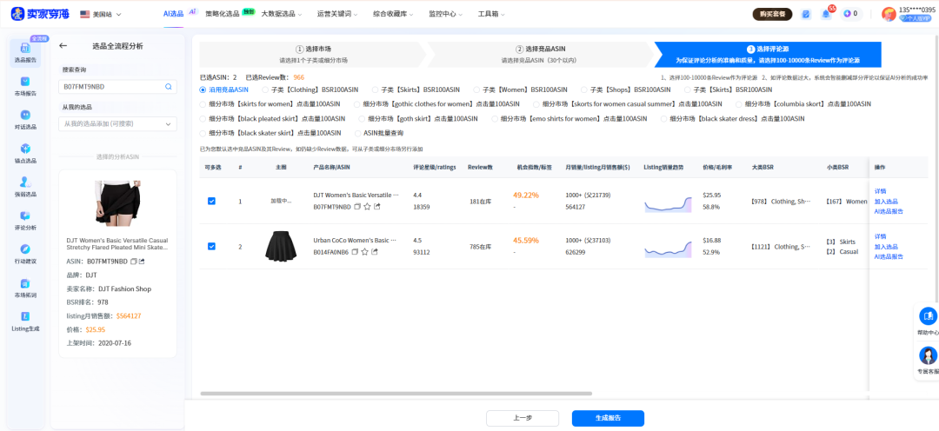Click the back arrow beside 选品全流程分析

pyautogui.click(x=63, y=45)
